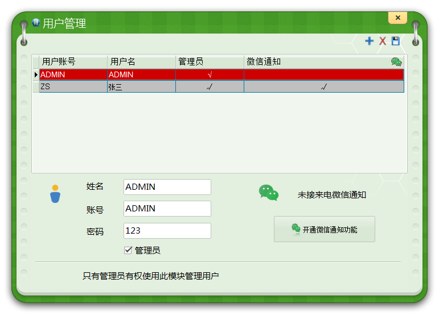This screenshot has width=439, height=320.
Task: Click the 密码 field containing 123
Action: [167, 231]
